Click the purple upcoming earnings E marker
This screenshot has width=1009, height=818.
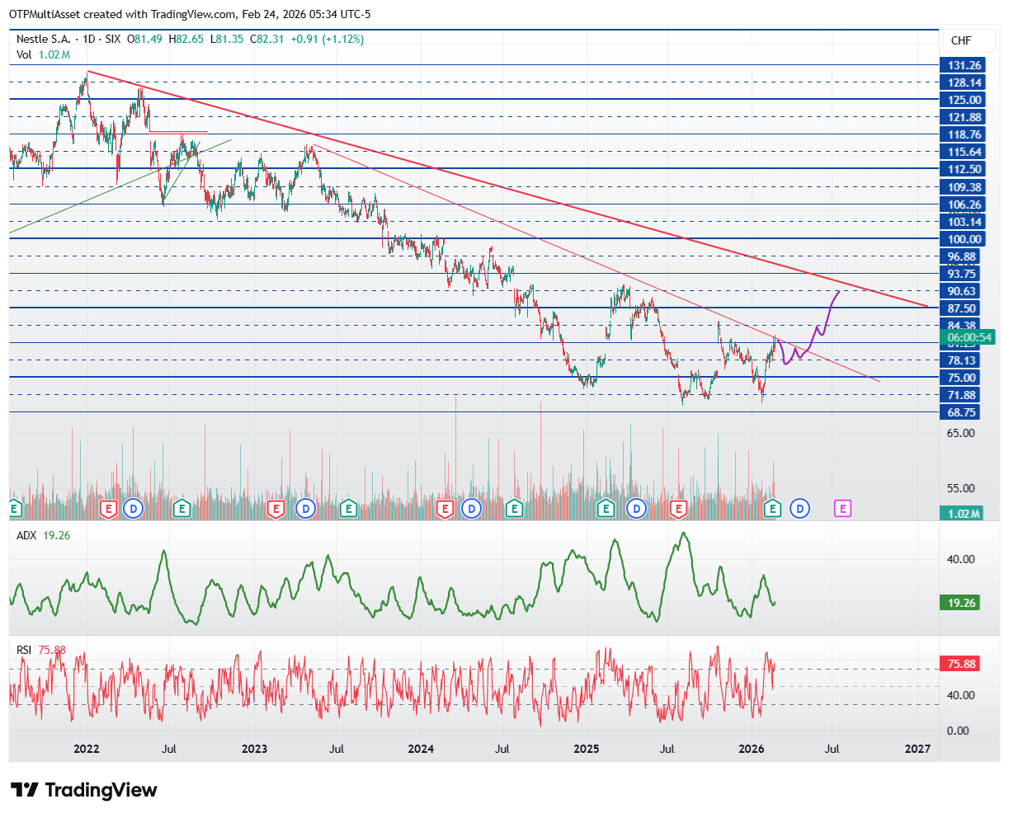point(842,509)
